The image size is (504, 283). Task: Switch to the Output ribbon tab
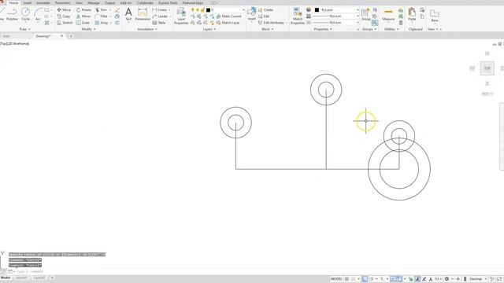click(109, 3)
